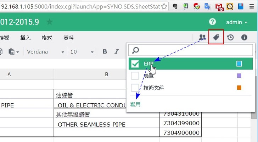This screenshot has height=142, width=258.
Task: Click cell 7304310000
Action: [x=180, y=114]
